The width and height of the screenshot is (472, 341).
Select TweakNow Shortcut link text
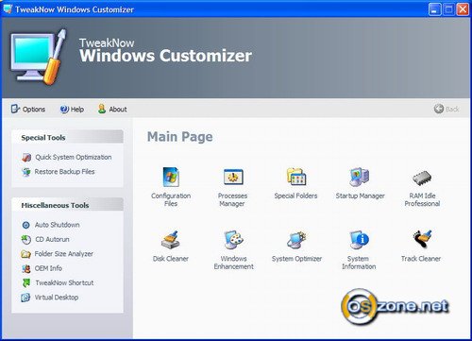point(64,282)
